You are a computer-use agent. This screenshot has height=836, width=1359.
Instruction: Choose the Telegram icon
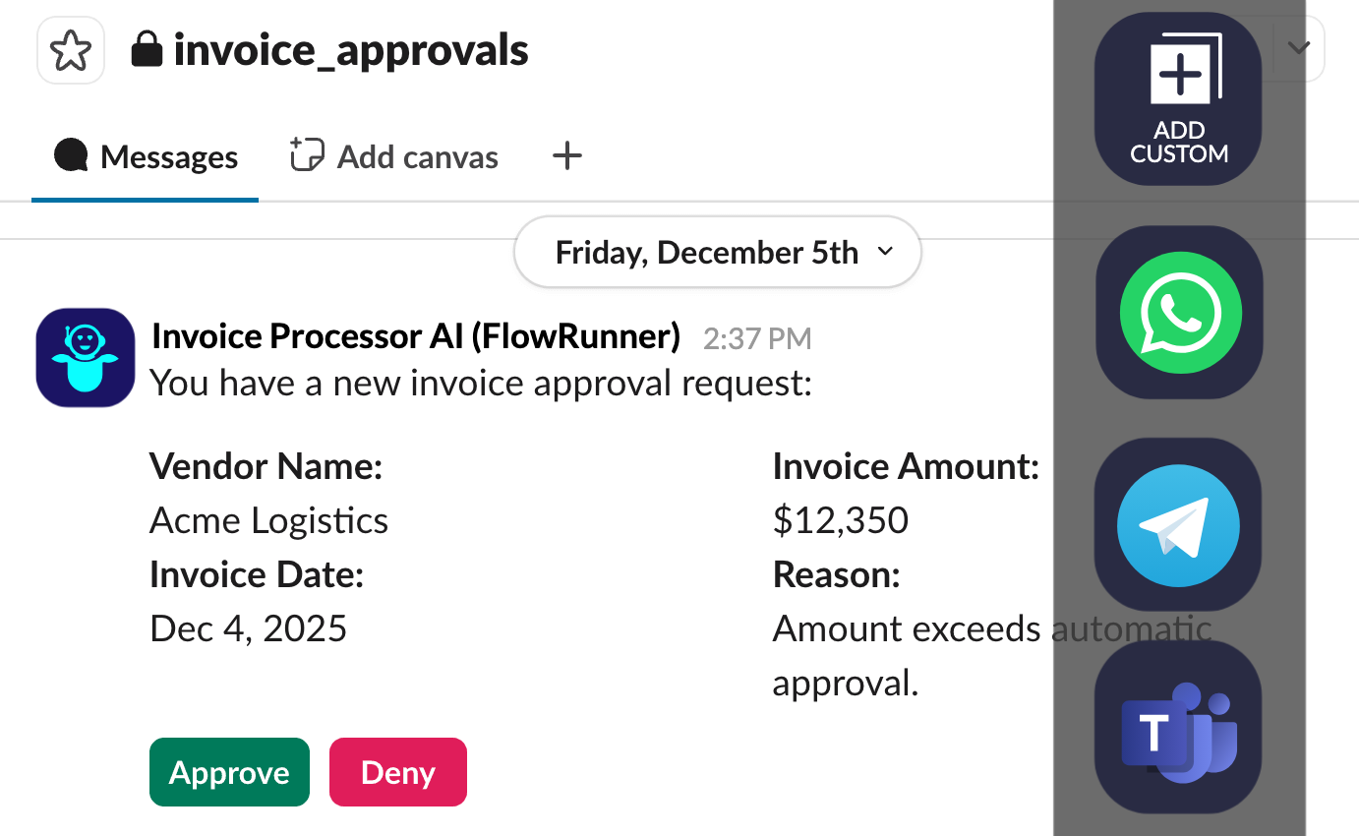[x=1178, y=525]
